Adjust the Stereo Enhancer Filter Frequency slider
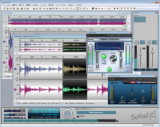 click(x=133, y=94)
